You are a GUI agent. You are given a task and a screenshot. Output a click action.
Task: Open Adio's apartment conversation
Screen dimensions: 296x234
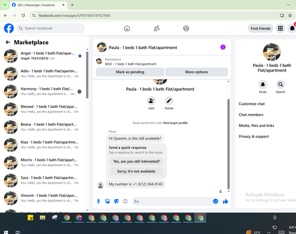pos(43,73)
